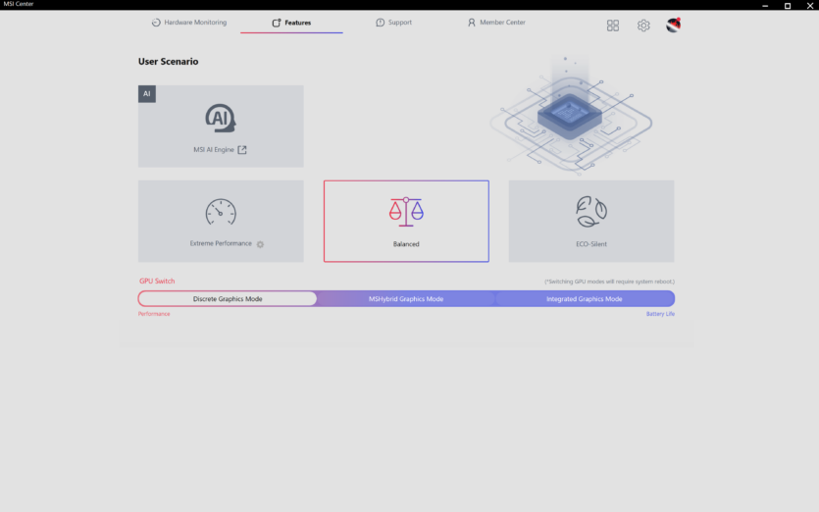
Task: Click the ECO-Silent leaves icon
Action: click(x=591, y=212)
